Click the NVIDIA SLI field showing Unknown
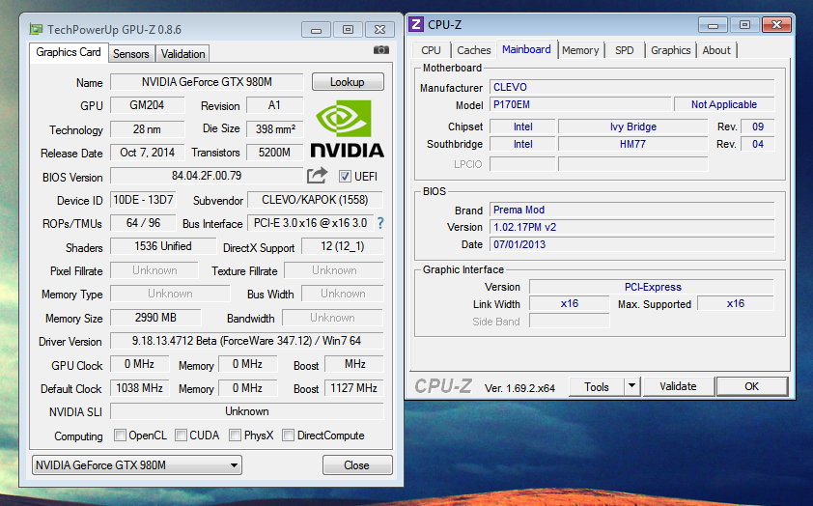 tap(247, 411)
